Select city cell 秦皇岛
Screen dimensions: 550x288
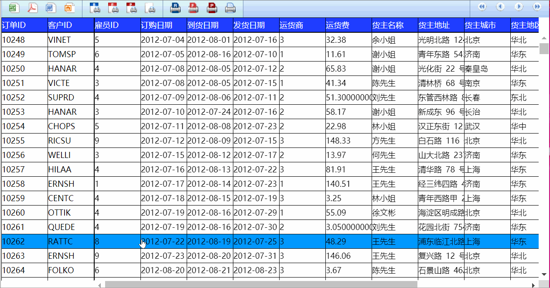[x=487, y=69]
